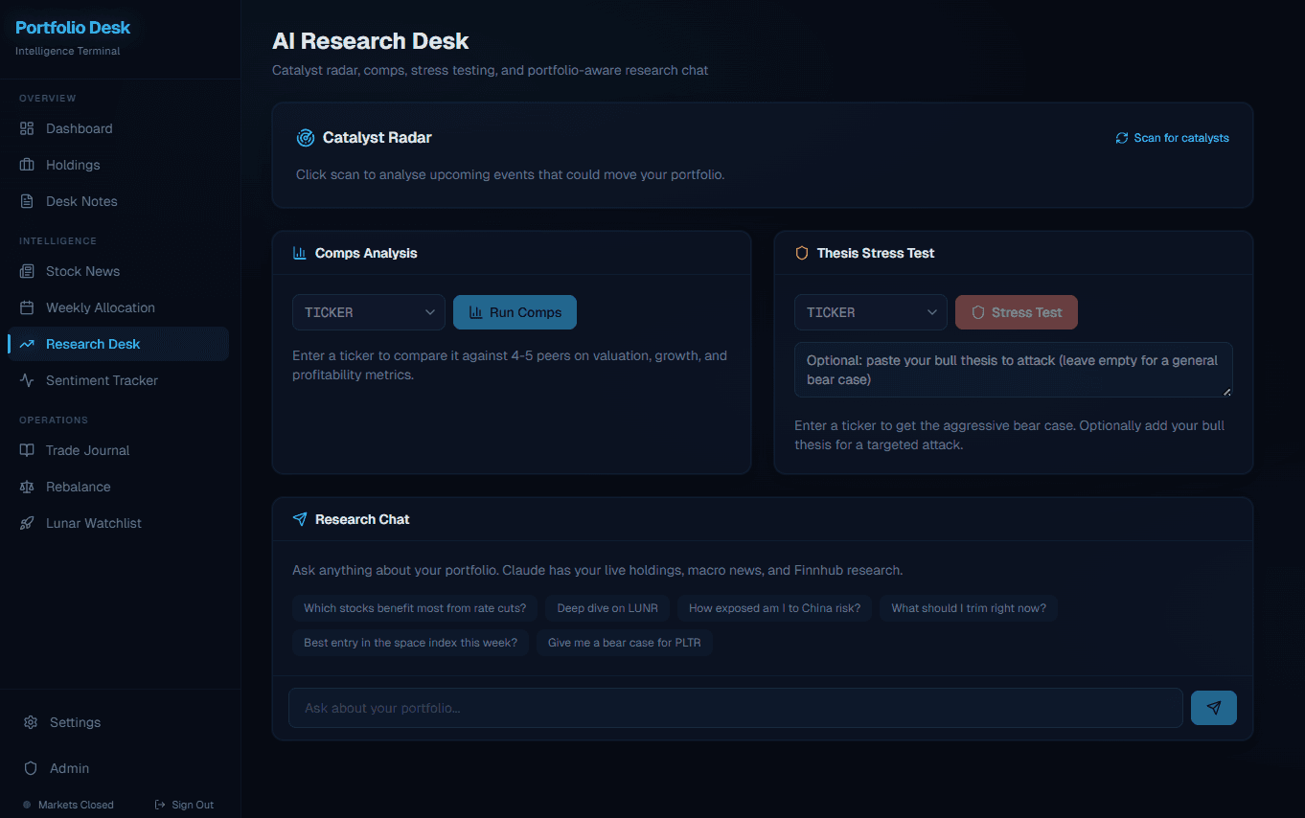Click Run Comps button
This screenshot has width=1305, height=818.
(515, 312)
